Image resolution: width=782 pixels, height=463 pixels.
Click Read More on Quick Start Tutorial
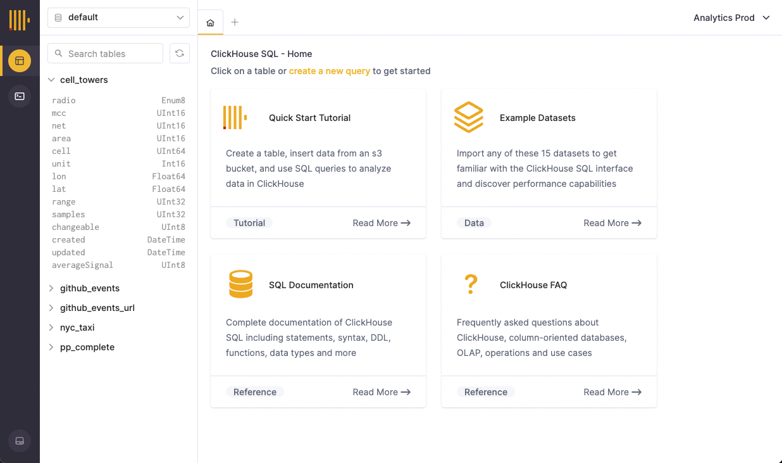382,223
